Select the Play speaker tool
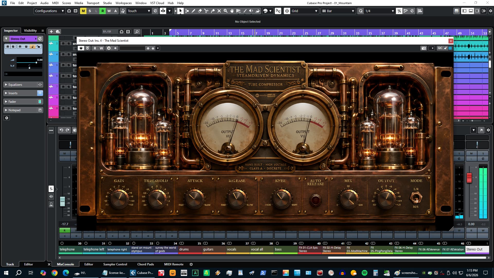The height and width of the screenshot is (278, 494). point(251,11)
